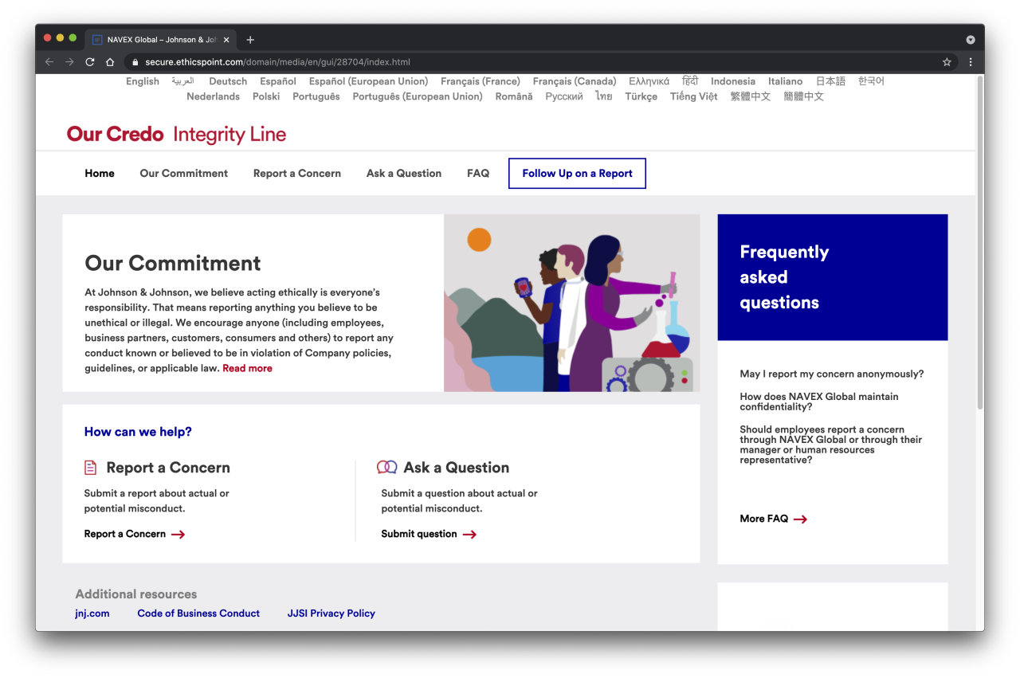
Task: Click the browser back arrow
Action: pos(49,62)
